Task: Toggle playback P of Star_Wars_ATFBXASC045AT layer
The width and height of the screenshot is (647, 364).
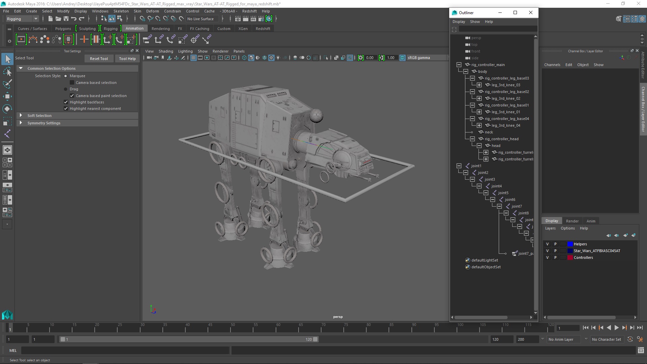Action: point(555,251)
